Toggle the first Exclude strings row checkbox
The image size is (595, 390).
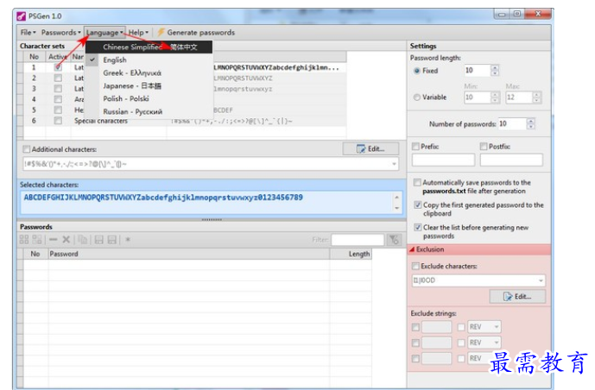[415, 327]
